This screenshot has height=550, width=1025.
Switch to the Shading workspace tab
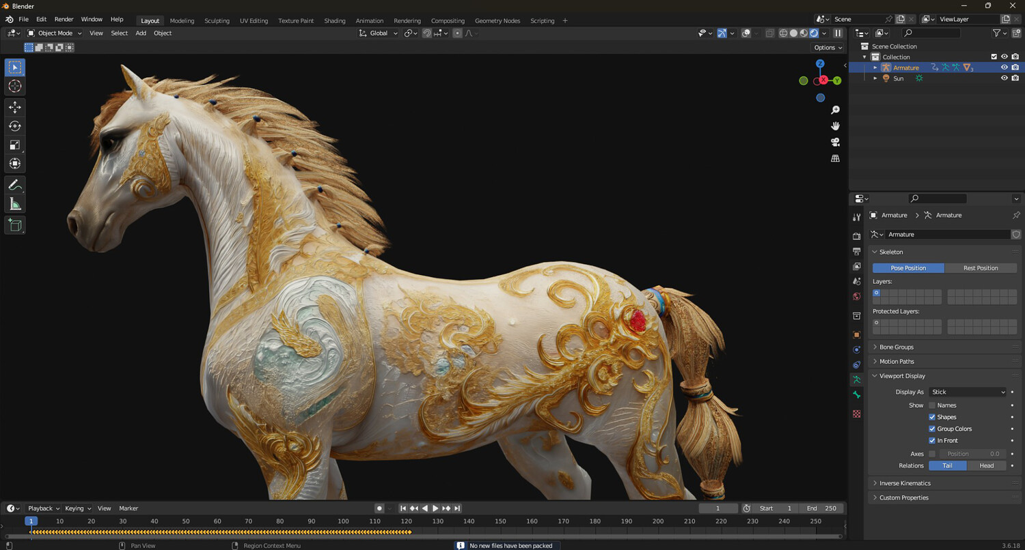(x=335, y=20)
